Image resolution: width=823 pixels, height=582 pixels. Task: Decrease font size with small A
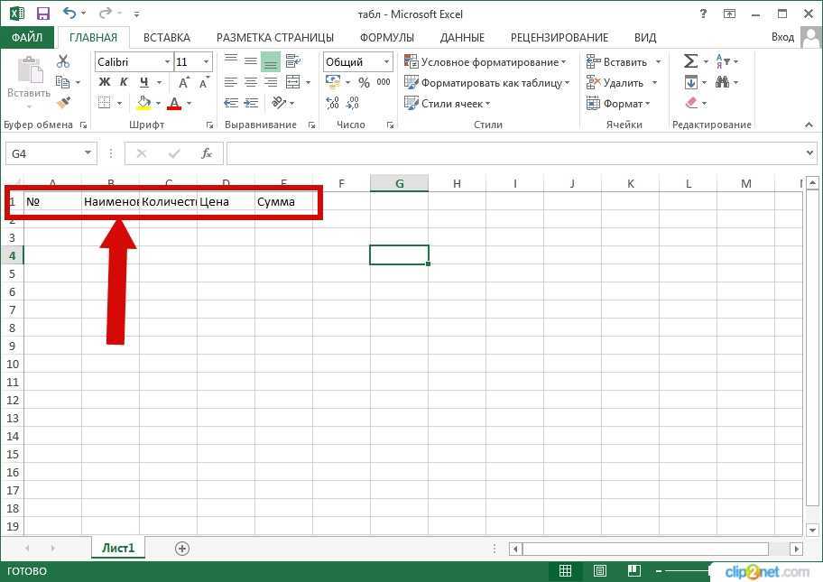click(x=204, y=82)
